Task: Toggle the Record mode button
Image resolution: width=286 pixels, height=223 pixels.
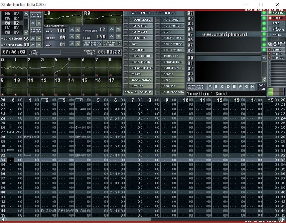Action: point(277,18)
